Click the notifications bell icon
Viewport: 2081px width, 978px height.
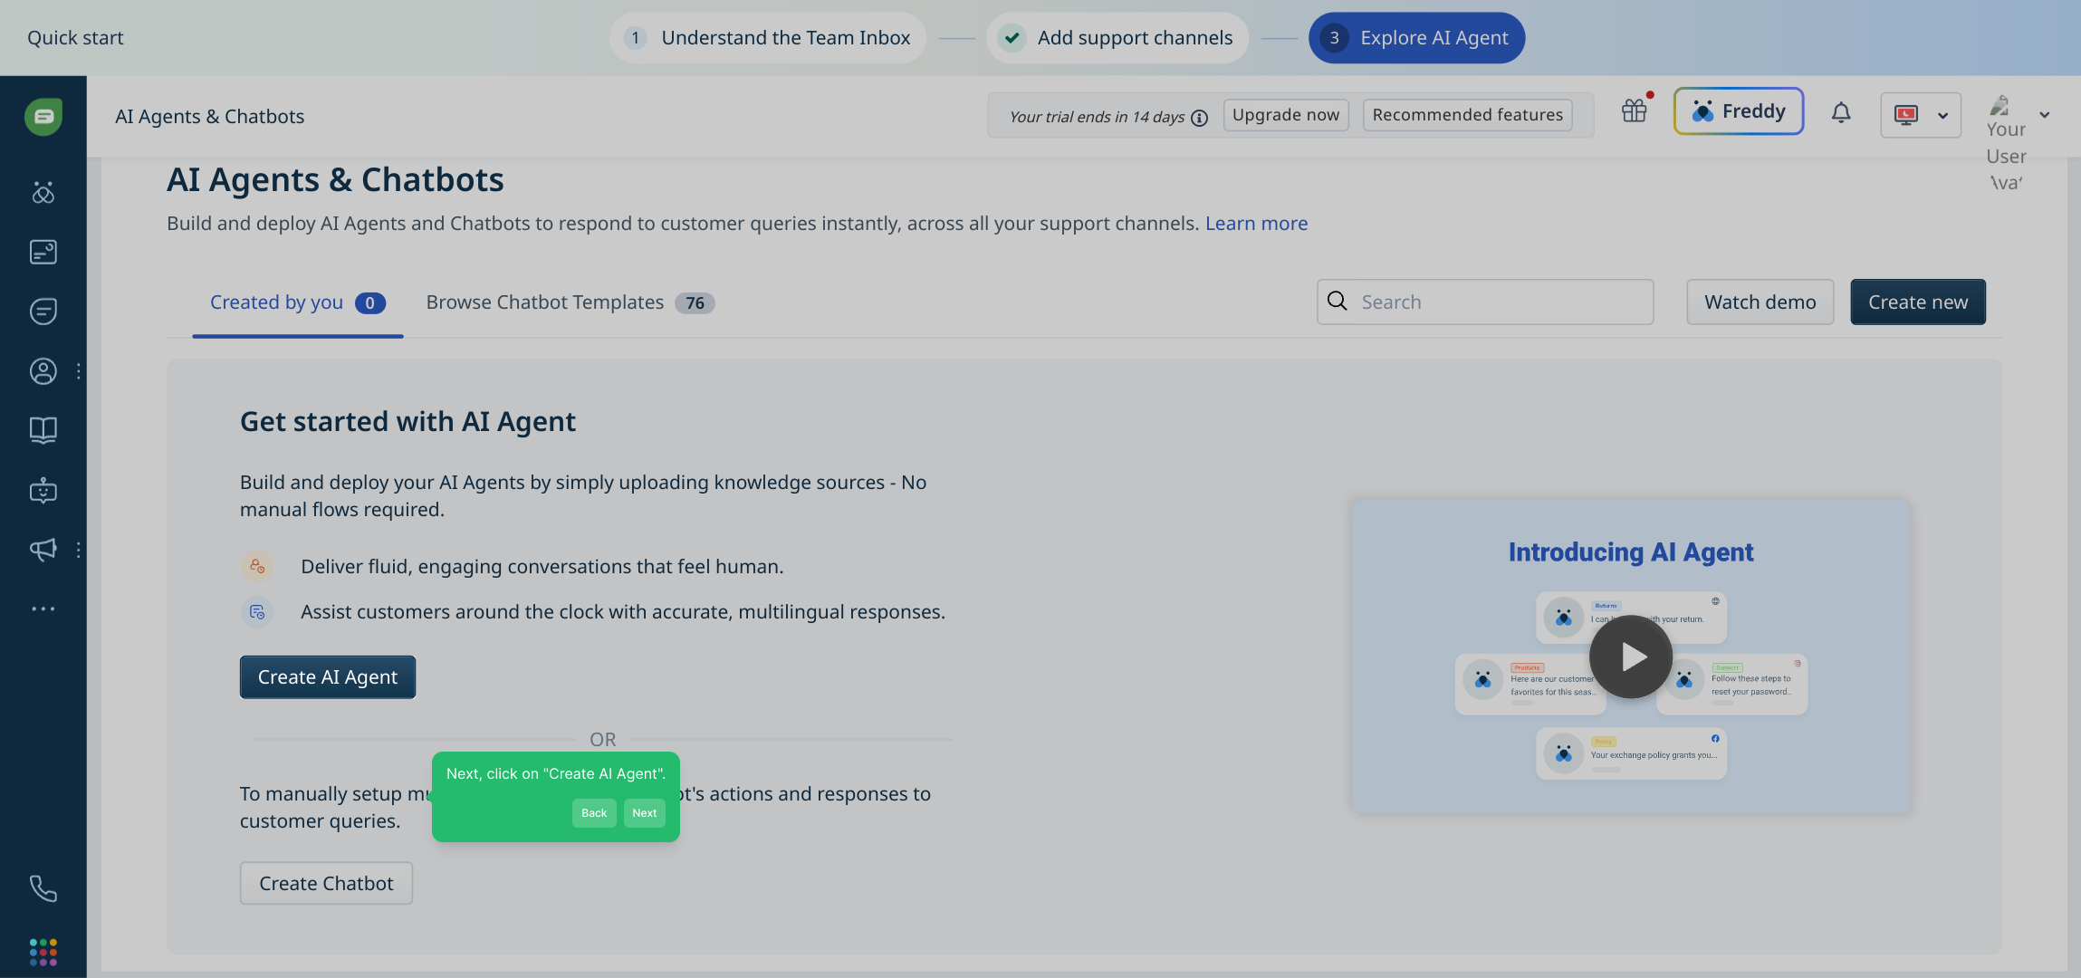pyautogui.click(x=1841, y=113)
